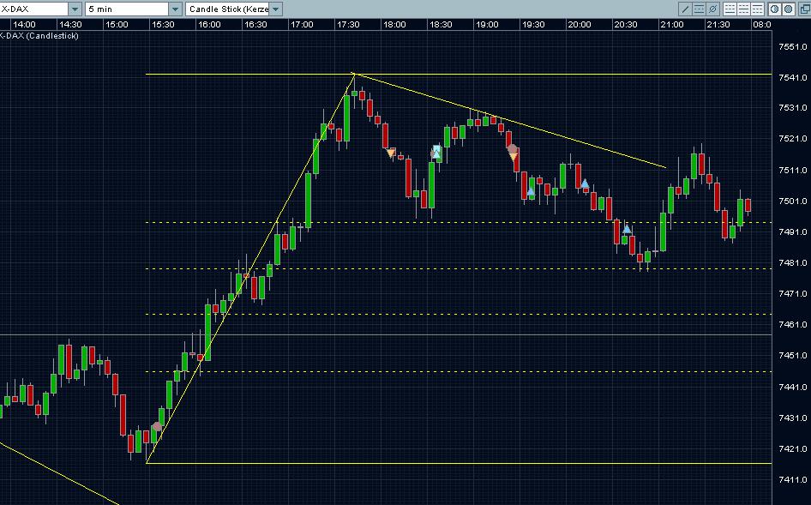Viewport: 811px width, 505px height.
Task: Choose line style with solid top line
Action: (x=757, y=9)
